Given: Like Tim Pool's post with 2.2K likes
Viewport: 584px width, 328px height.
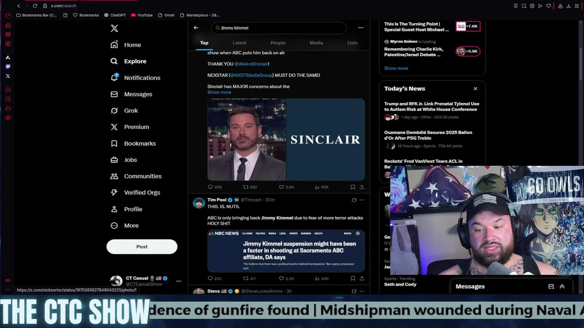Looking at the screenshot, I should [x=286, y=278].
